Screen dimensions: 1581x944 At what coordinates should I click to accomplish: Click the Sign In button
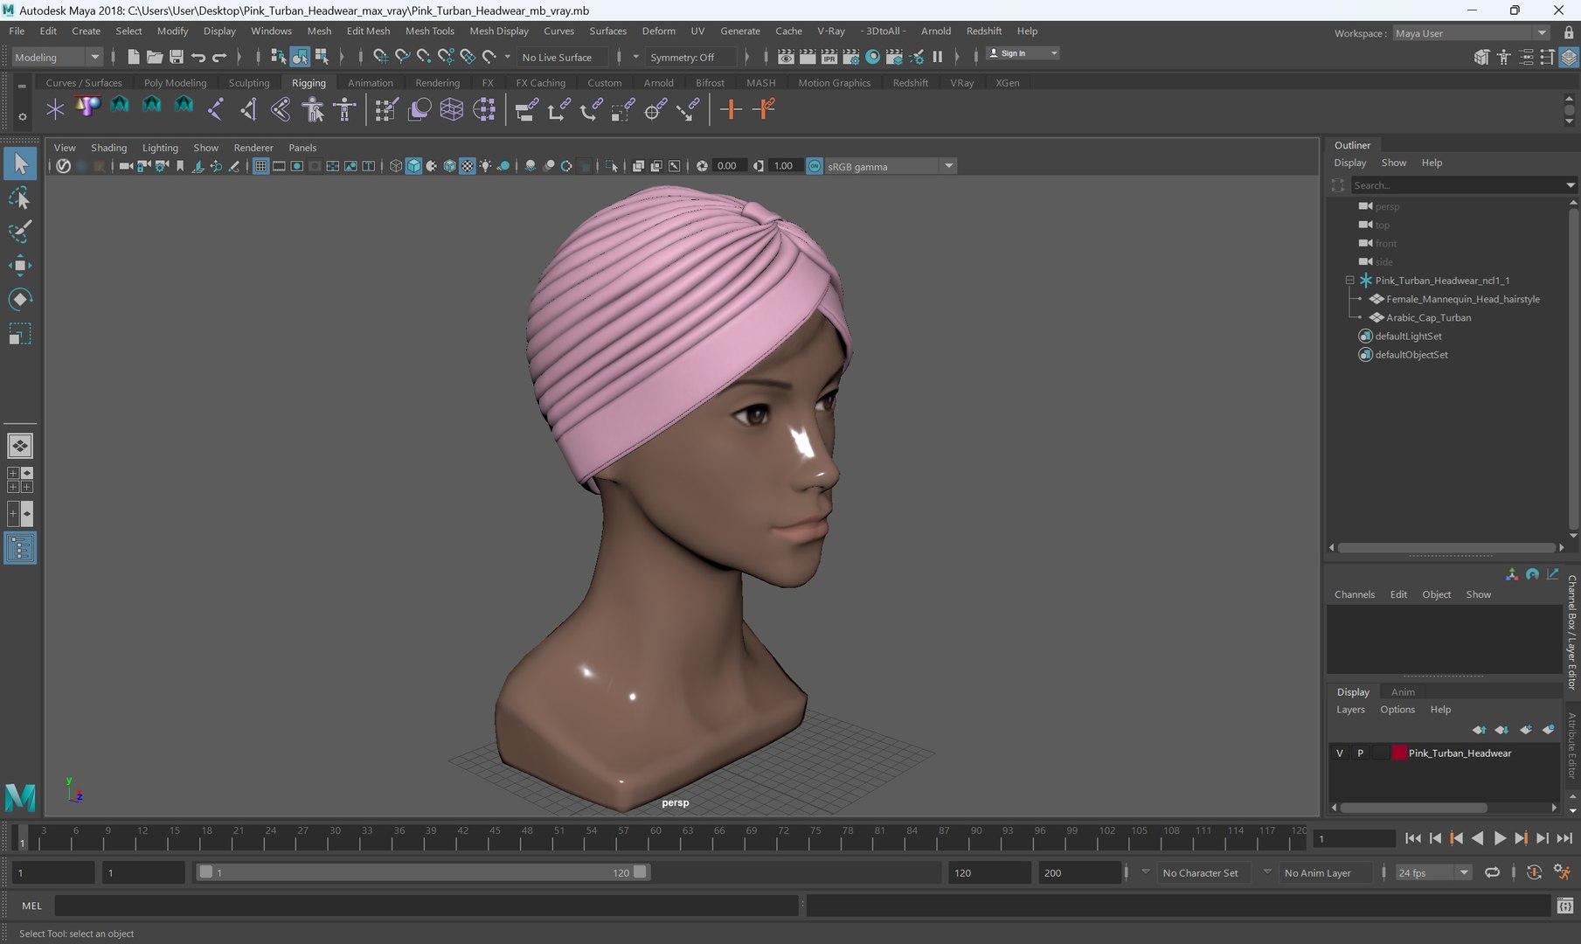(1022, 53)
